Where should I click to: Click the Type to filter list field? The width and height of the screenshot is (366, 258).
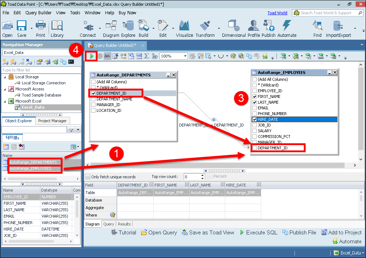[41, 70]
